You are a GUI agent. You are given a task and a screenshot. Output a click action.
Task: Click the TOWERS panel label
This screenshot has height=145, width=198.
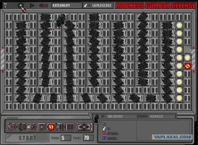(x=12, y=118)
